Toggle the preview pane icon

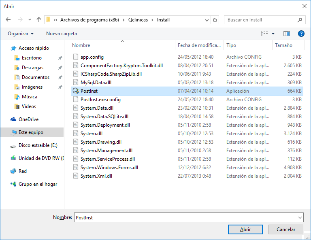point(287,34)
